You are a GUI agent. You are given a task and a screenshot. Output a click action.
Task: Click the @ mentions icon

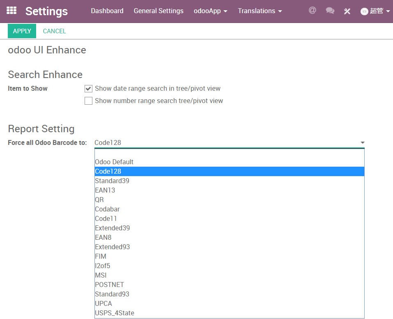[313, 11]
